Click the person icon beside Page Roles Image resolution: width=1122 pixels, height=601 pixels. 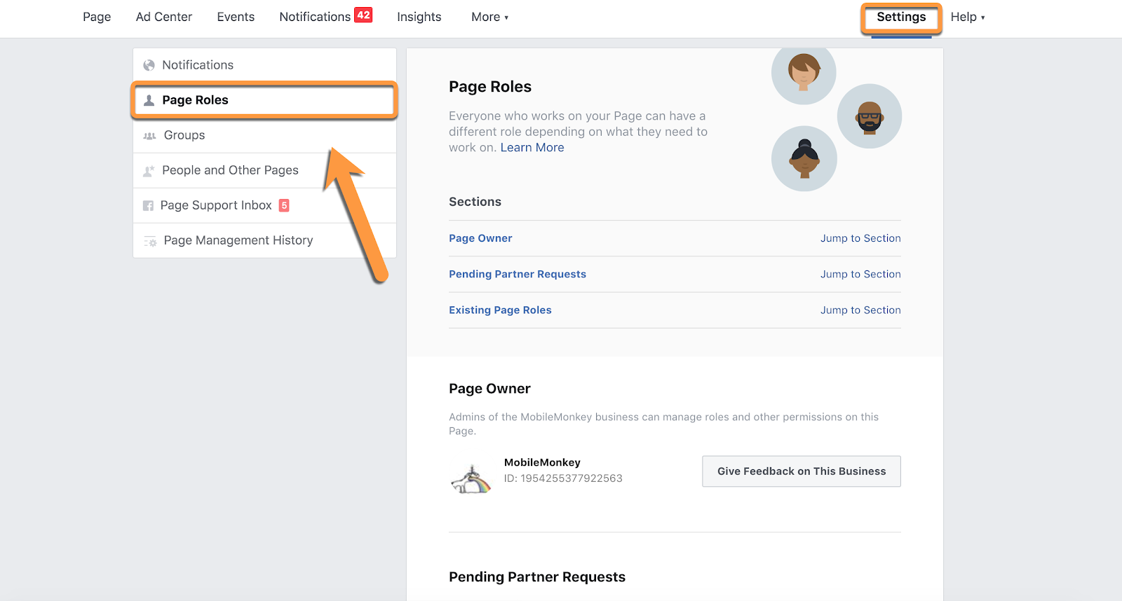(149, 100)
